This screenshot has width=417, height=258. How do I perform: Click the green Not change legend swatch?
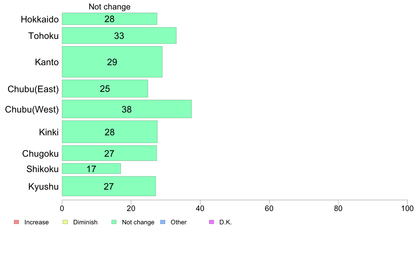click(x=114, y=222)
